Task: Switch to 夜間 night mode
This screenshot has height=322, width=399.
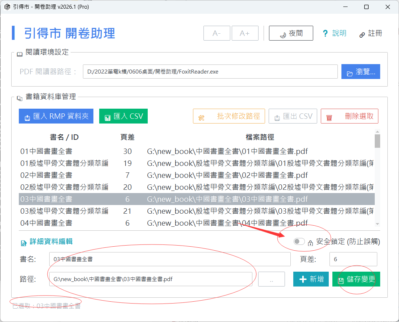Action: coord(291,33)
